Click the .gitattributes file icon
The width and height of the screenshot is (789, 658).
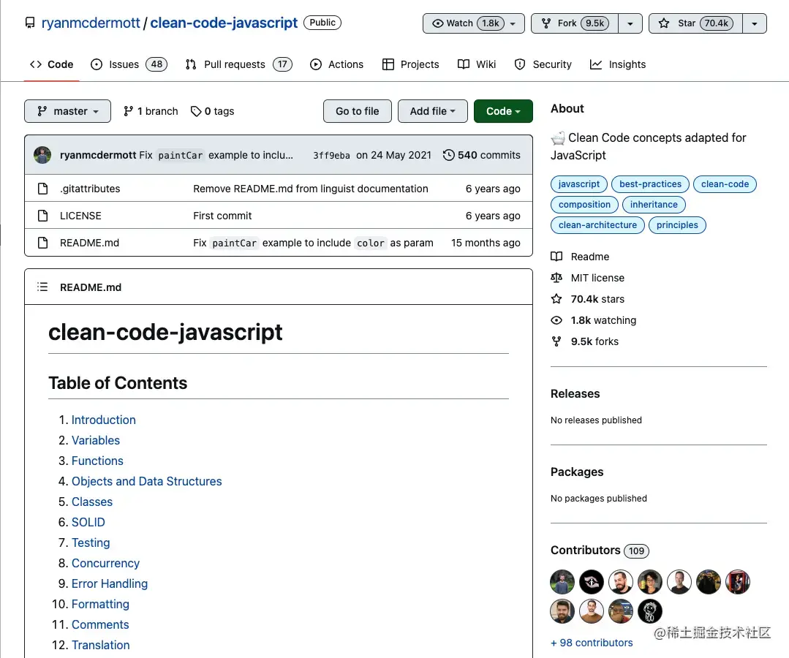coord(43,189)
